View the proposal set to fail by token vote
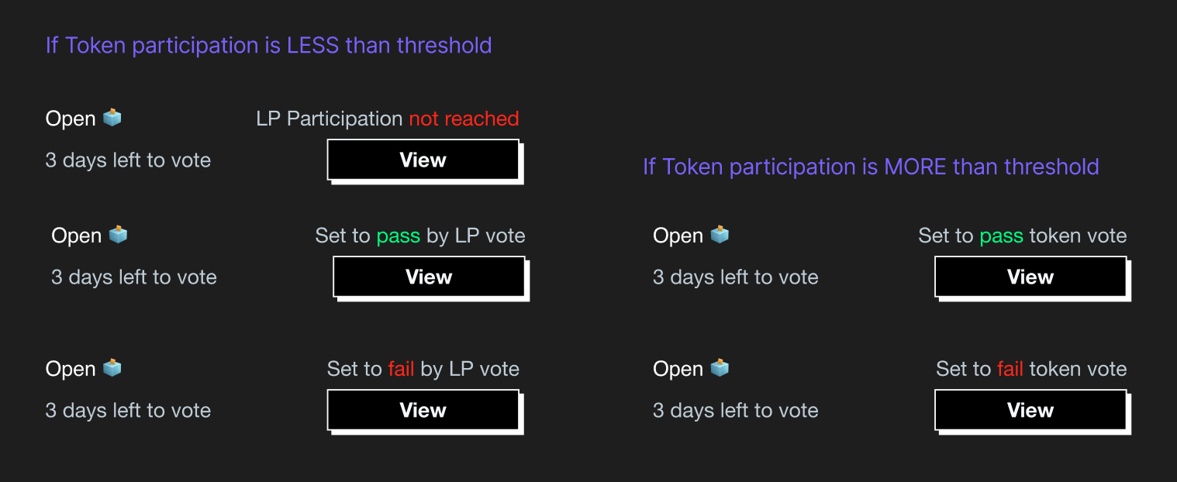 click(1030, 410)
